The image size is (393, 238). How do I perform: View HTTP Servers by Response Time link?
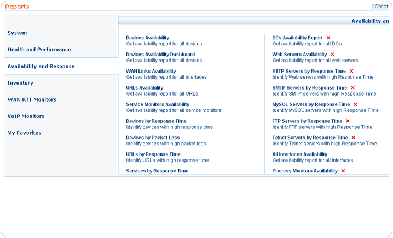pyautogui.click(x=309, y=71)
